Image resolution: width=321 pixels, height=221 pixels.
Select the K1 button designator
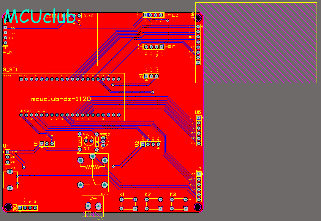pos(122,194)
